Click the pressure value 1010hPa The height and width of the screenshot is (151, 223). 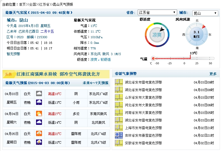coord(96,37)
